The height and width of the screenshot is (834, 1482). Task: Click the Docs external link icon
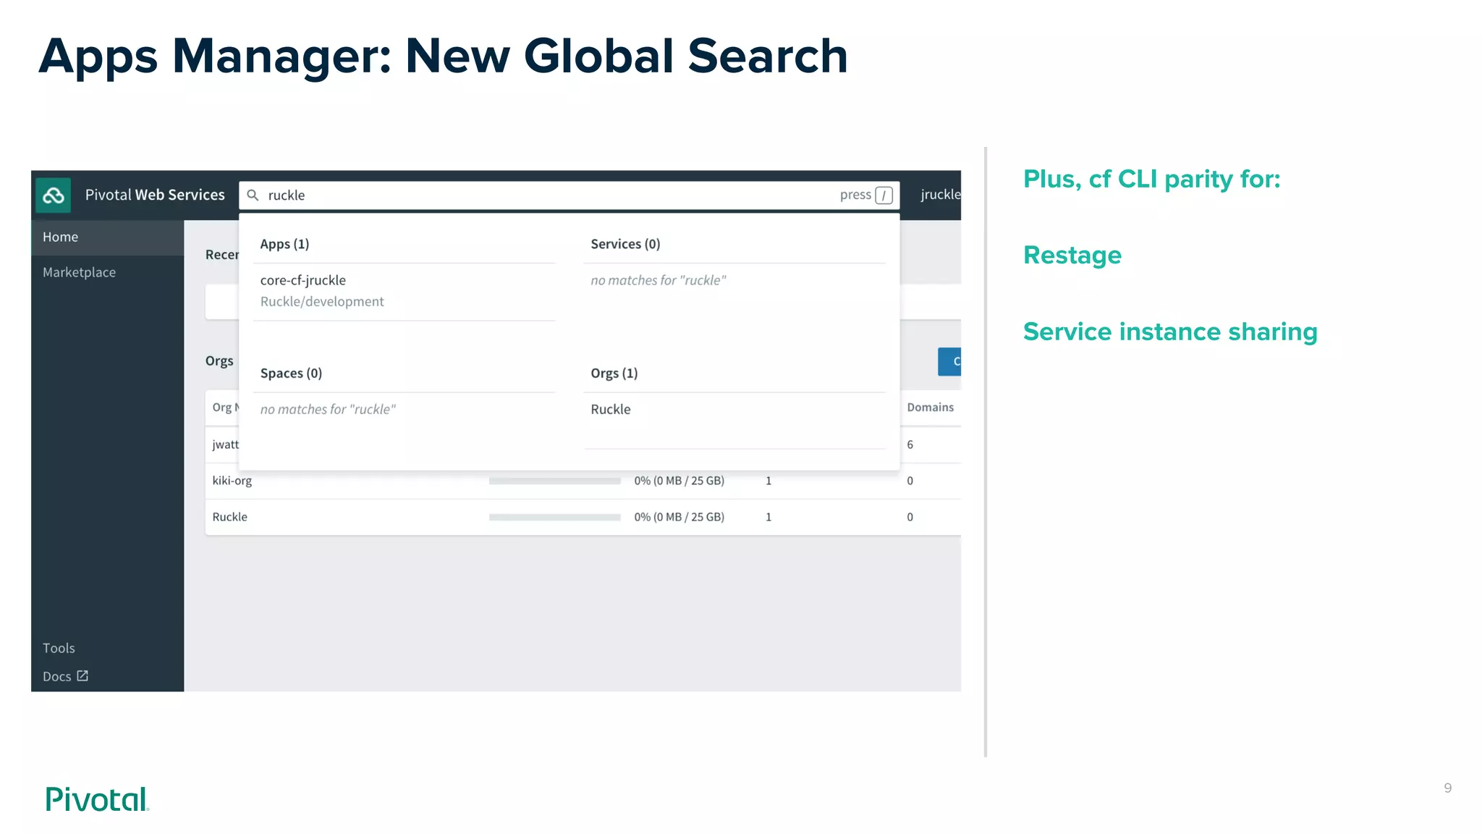click(x=82, y=675)
